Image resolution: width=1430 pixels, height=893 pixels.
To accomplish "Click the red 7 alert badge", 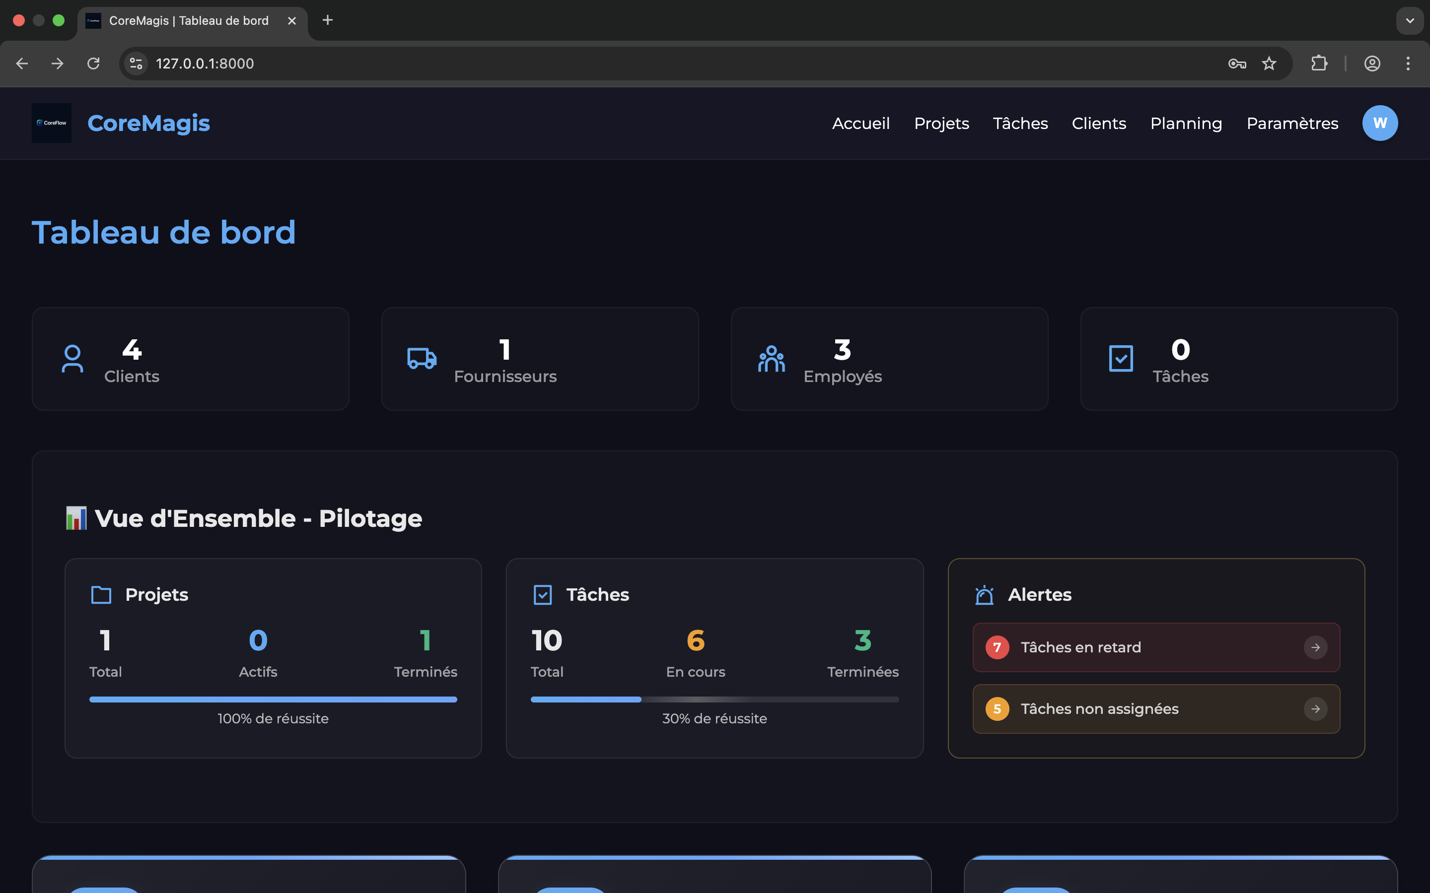I will click(x=997, y=647).
